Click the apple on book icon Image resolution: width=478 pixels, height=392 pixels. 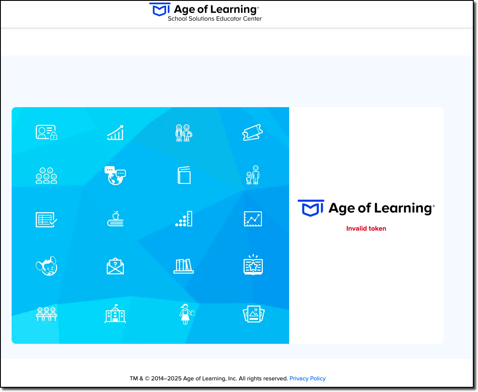[x=115, y=219]
